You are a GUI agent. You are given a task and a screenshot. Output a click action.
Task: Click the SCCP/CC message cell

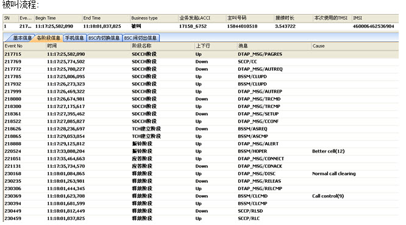(248, 62)
